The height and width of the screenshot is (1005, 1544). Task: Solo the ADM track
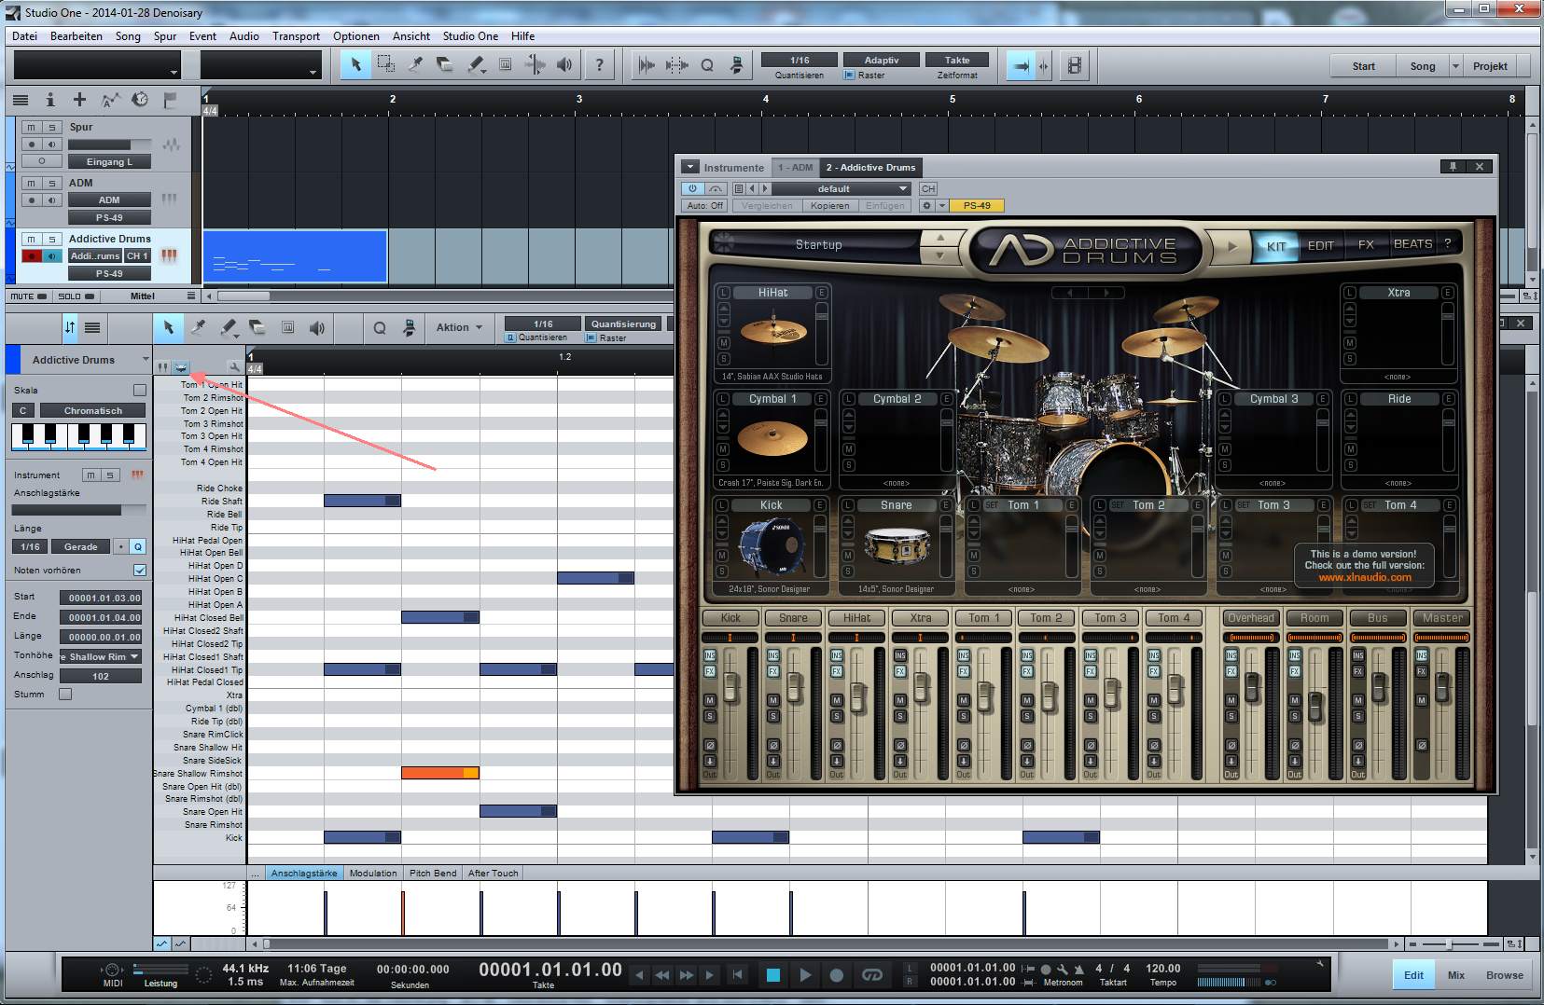[52, 183]
